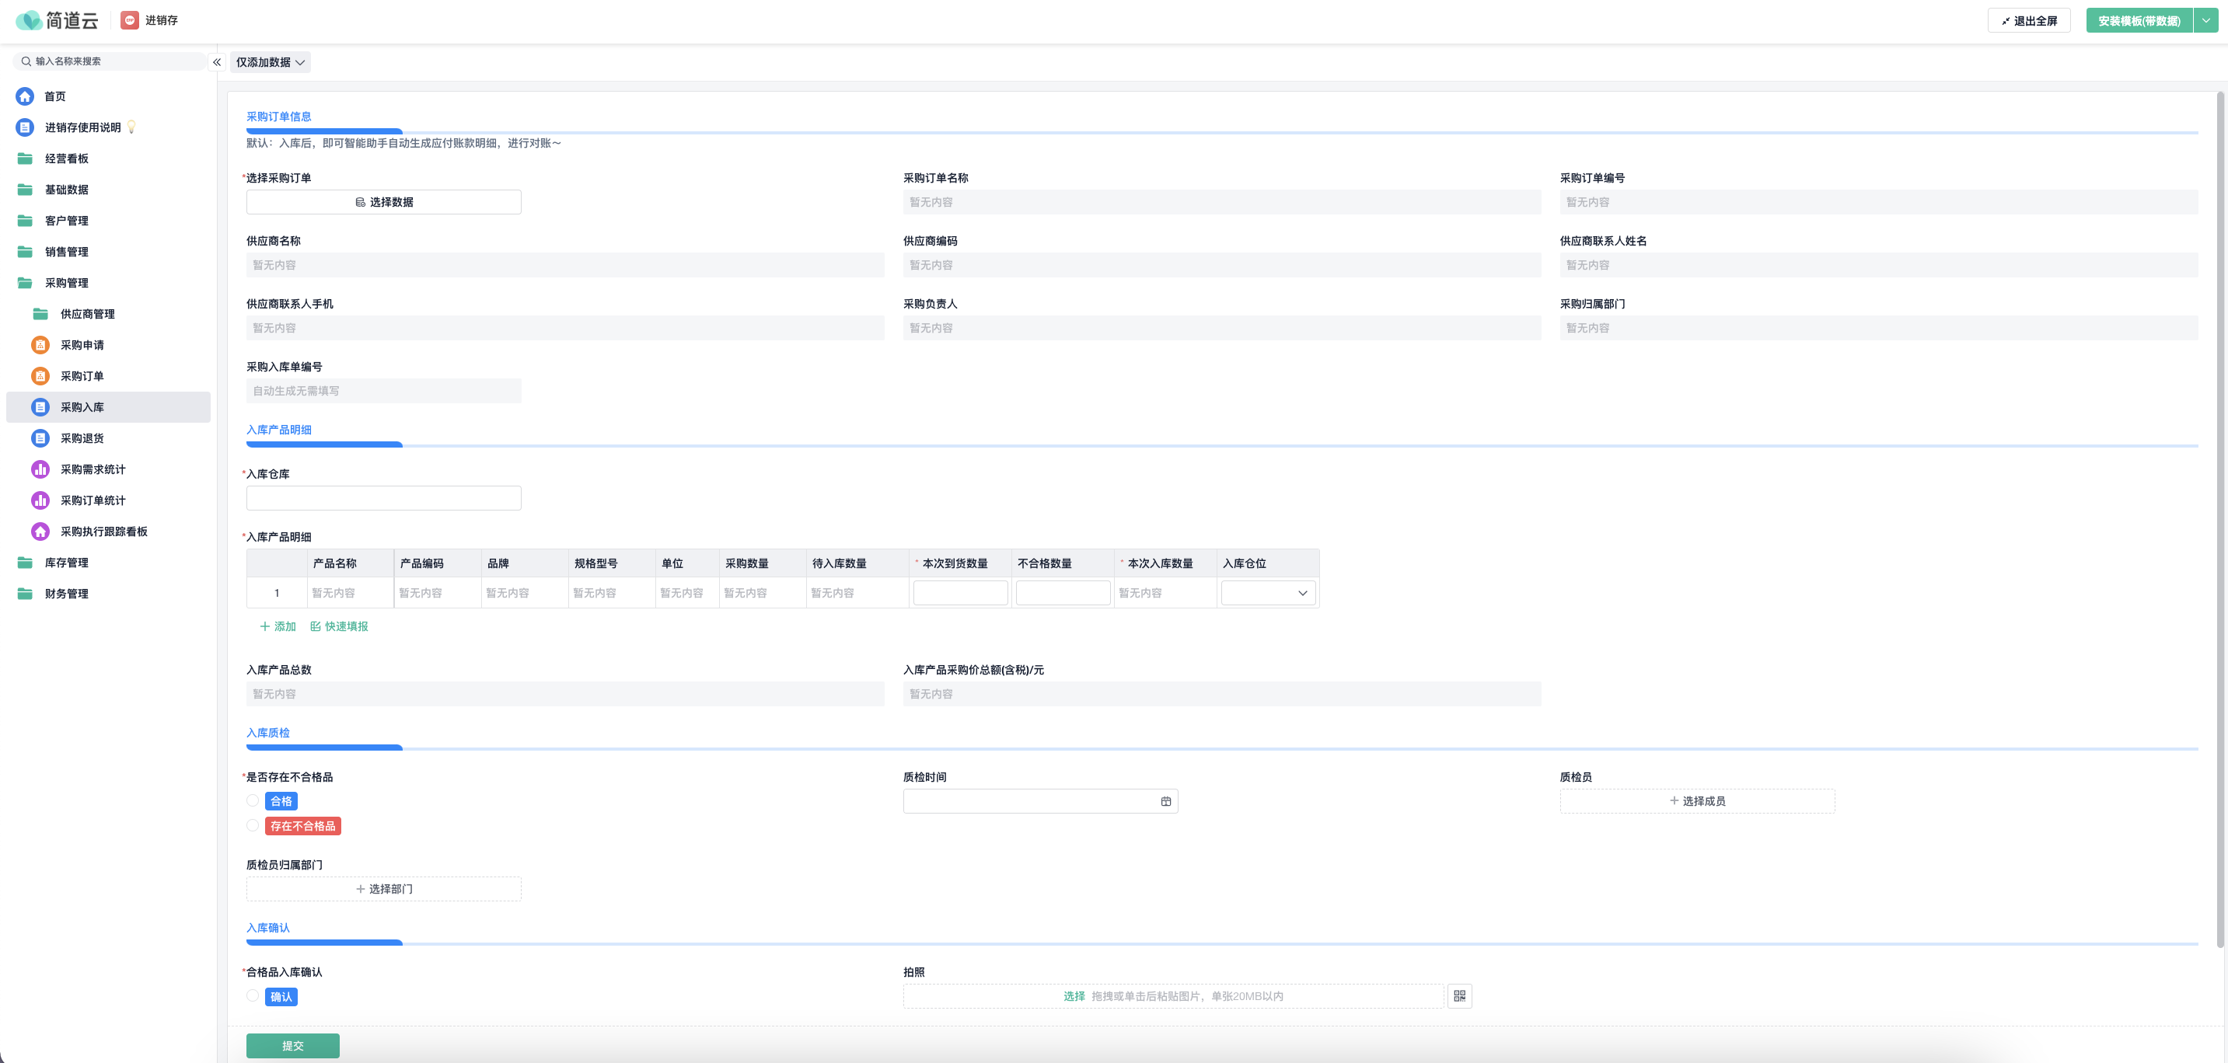Click the calendar icon in 质检时间 field
Screen dimensions: 2228x1063
1166,801
